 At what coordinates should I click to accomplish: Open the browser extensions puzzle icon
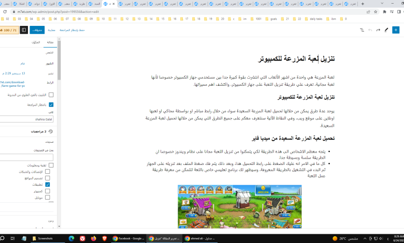tap(384, 11)
